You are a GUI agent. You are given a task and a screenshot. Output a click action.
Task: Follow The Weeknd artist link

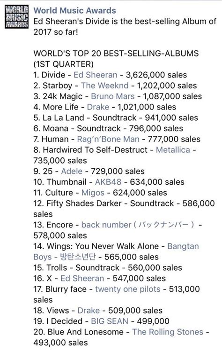click(x=105, y=86)
